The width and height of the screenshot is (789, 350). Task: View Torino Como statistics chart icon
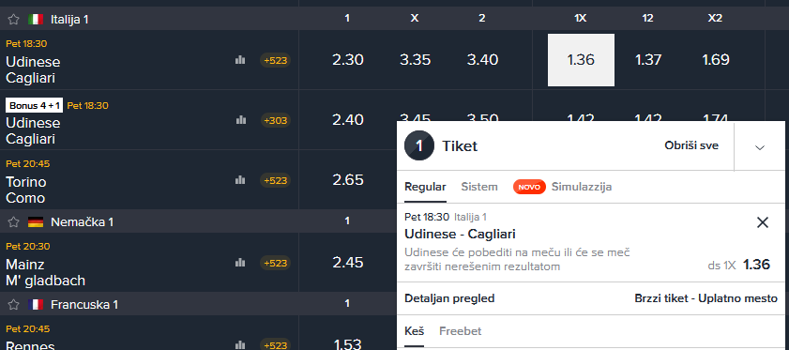tap(240, 180)
